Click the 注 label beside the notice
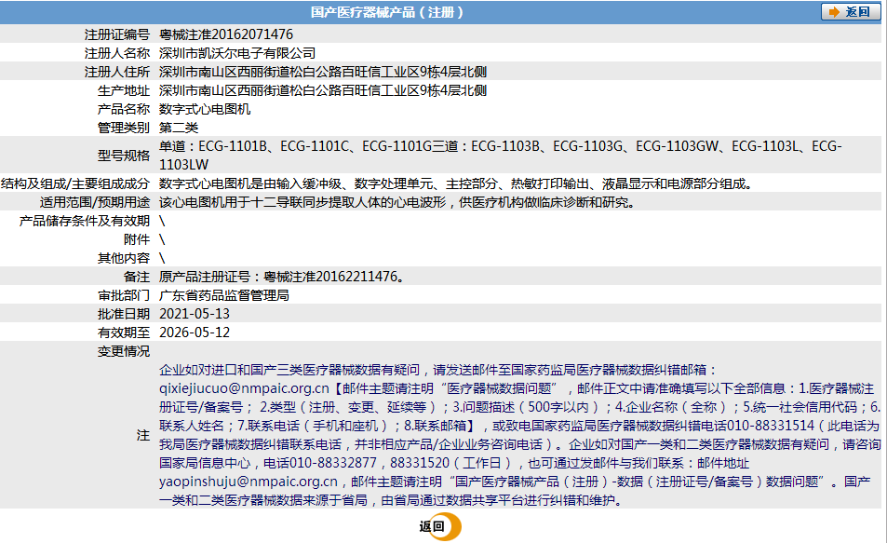The image size is (887, 543). (143, 435)
